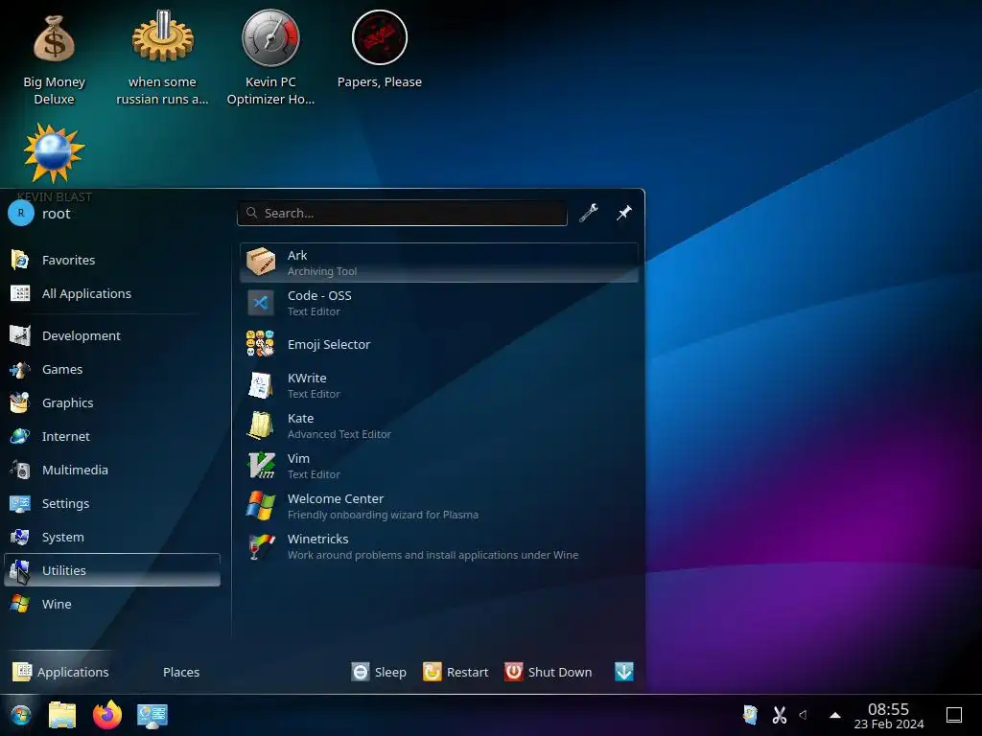
Task: Open the Settings category
Action: (x=113, y=504)
